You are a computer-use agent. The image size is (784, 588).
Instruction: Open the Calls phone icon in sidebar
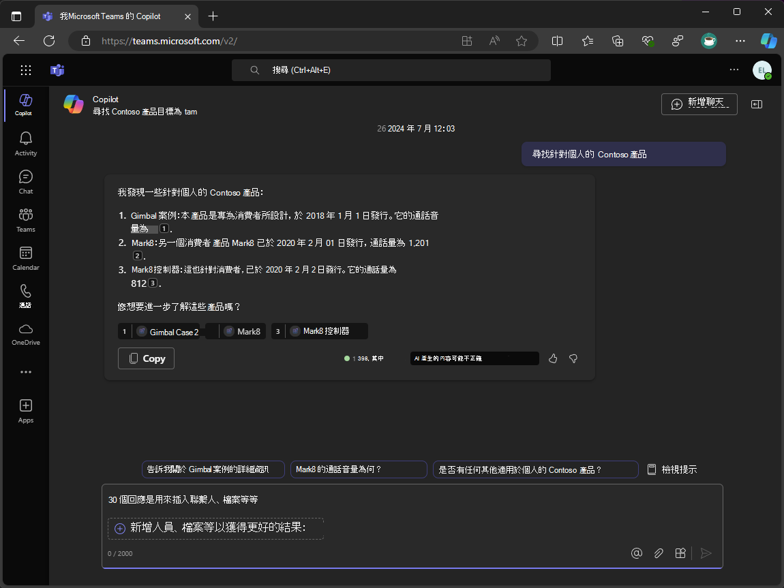pyautogui.click(x=25, y=296)
